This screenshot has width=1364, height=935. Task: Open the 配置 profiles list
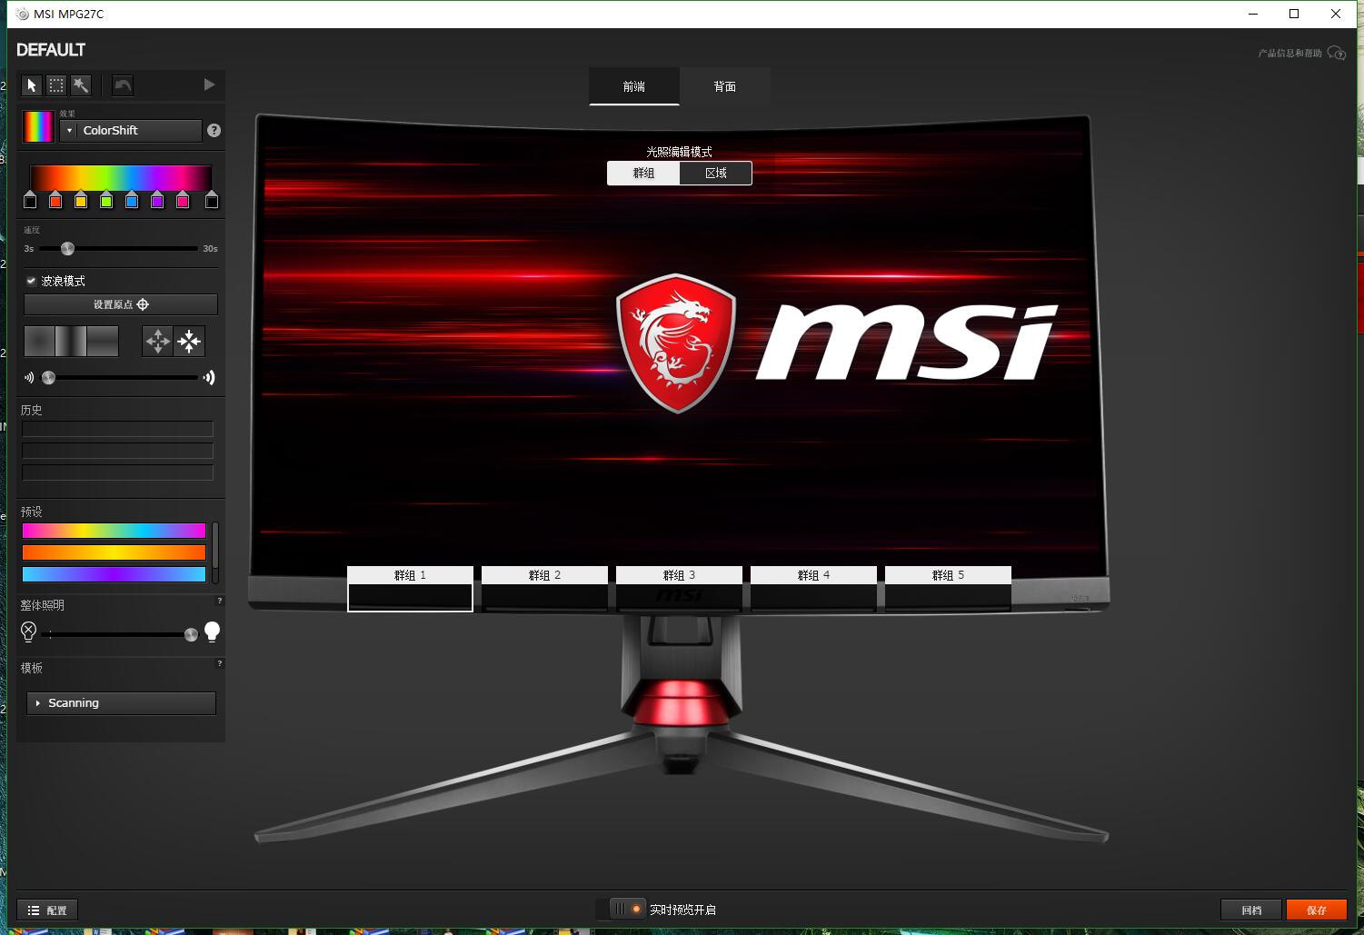tap(47, 910)
